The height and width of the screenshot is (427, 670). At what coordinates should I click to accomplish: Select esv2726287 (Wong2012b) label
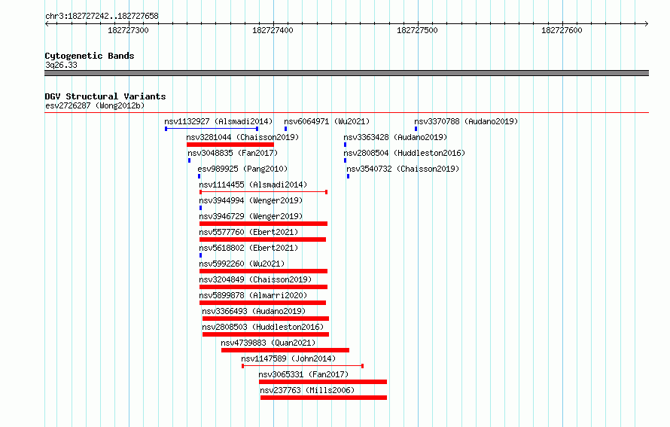pyautogui.click(x=95, y=105)
